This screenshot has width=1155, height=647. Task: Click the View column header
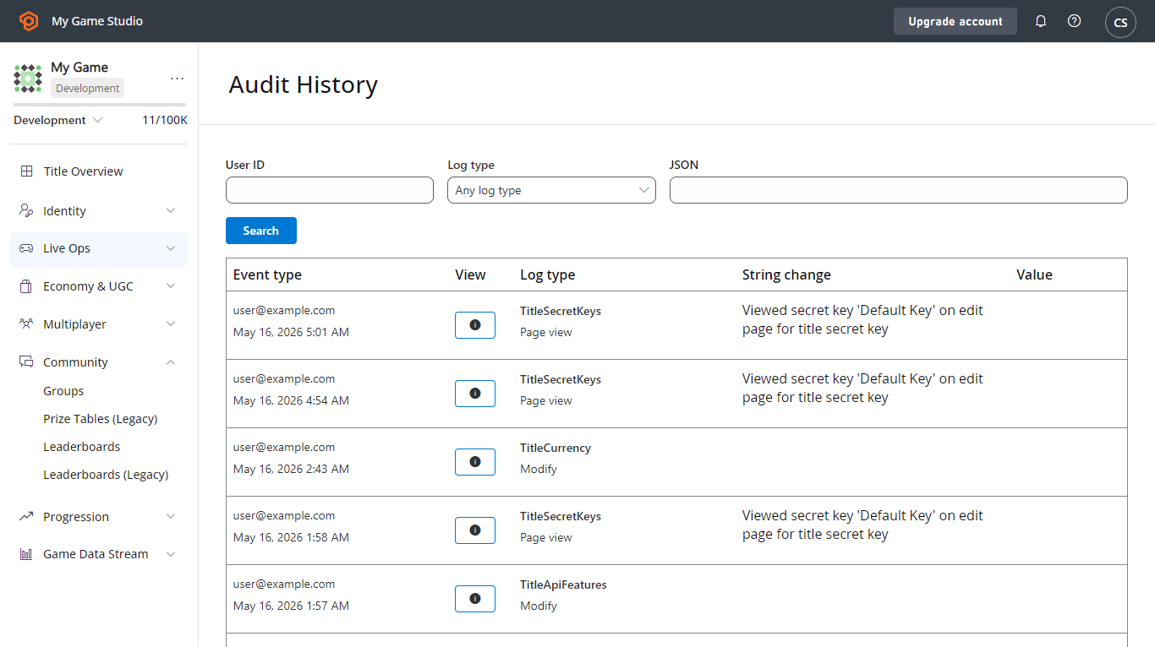pyautogui.click(x=470, y=275)
